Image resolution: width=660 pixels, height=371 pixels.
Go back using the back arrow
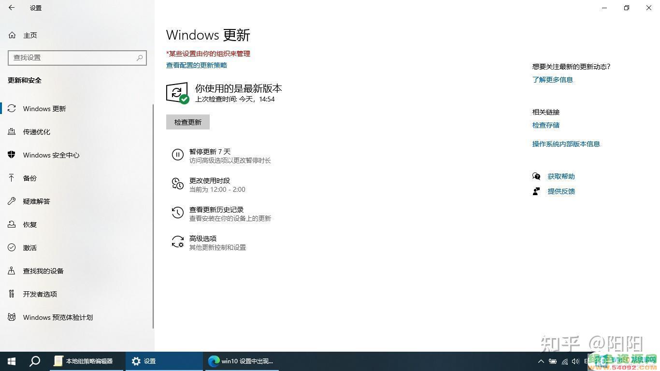coord(12,8)
